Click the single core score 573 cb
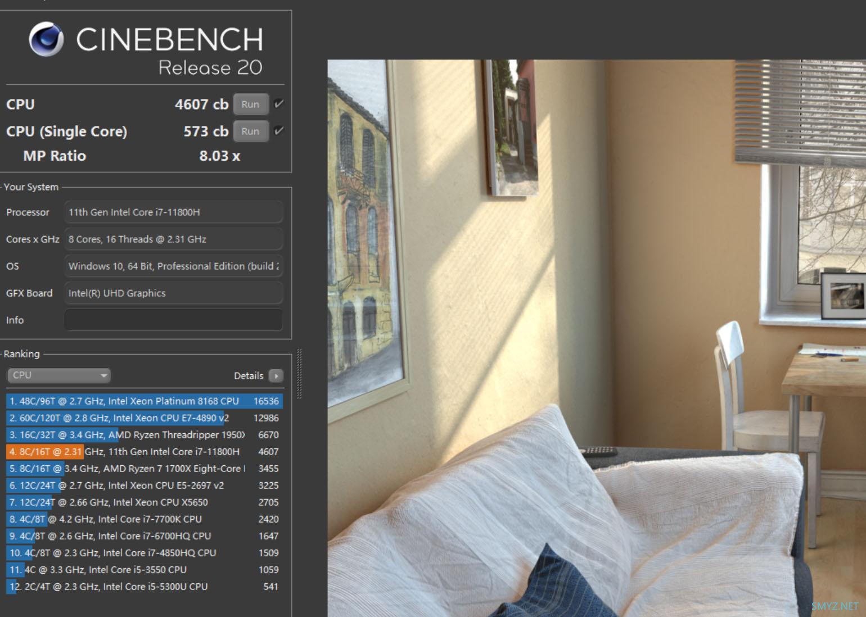This screenshot has height=617, width=866. (206, 131)
